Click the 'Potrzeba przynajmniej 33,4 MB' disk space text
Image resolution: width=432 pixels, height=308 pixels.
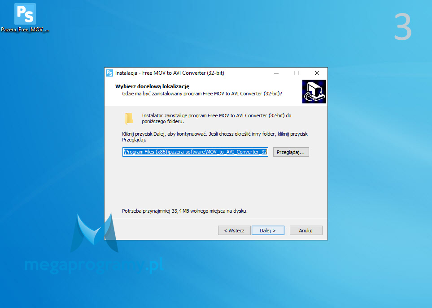click(185, 211)
